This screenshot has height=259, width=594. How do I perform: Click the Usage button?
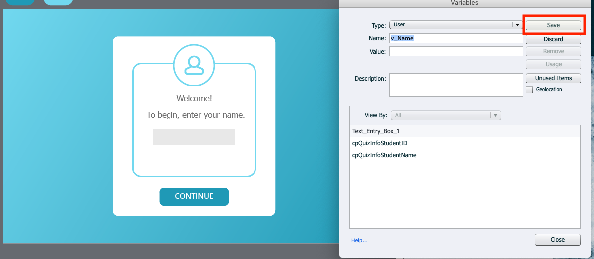[x=553, y=64]
